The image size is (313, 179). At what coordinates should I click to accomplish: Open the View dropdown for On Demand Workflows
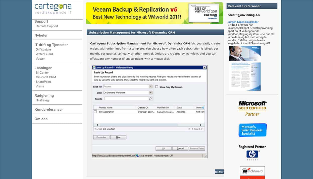150,93
